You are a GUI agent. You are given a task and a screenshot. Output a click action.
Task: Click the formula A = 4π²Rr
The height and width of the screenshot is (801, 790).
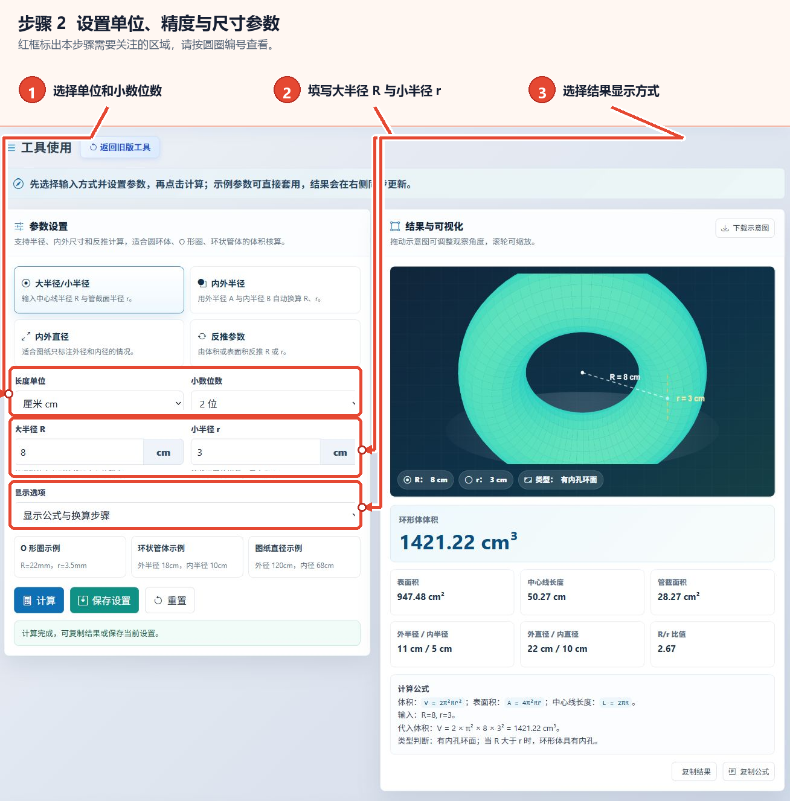click(x=524, y=703)
